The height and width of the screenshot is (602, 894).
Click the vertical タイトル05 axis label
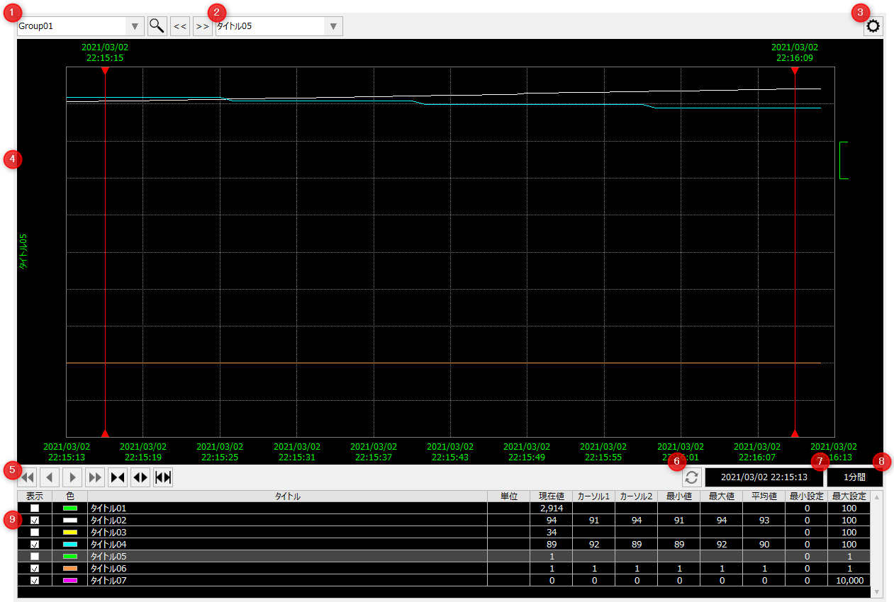point(23,252)
